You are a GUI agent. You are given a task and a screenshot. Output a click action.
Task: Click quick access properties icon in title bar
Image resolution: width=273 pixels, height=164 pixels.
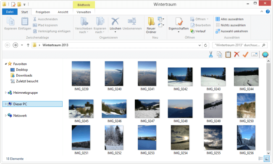[x=13, y=4]
